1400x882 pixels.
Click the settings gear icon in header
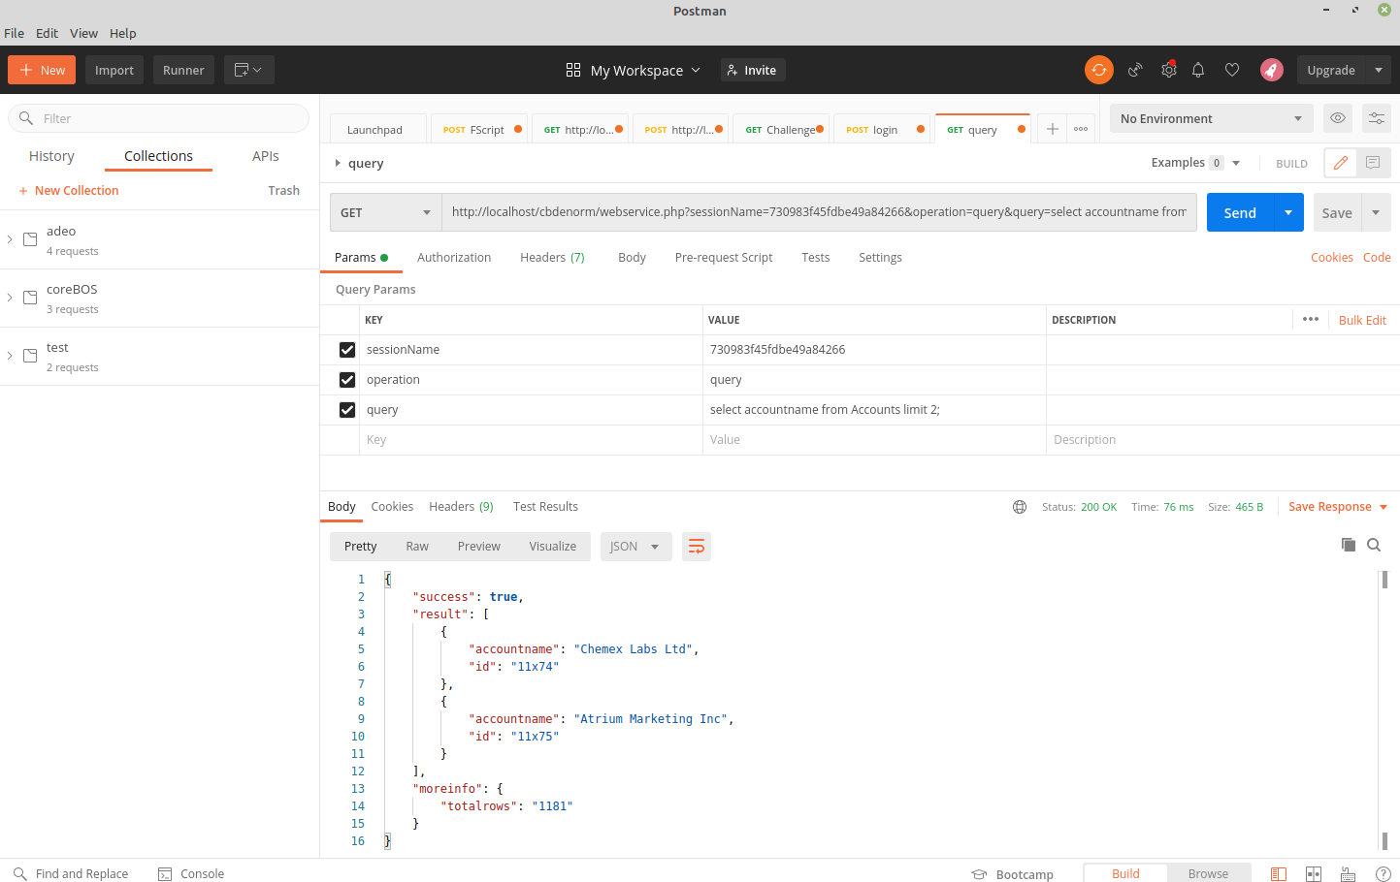[1168, 70]
